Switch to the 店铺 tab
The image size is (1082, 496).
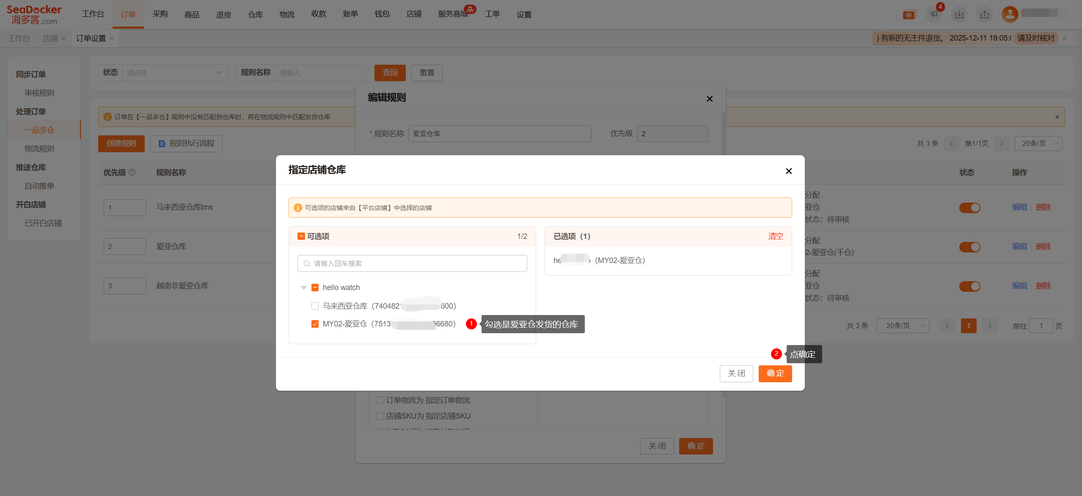point(50,38)
